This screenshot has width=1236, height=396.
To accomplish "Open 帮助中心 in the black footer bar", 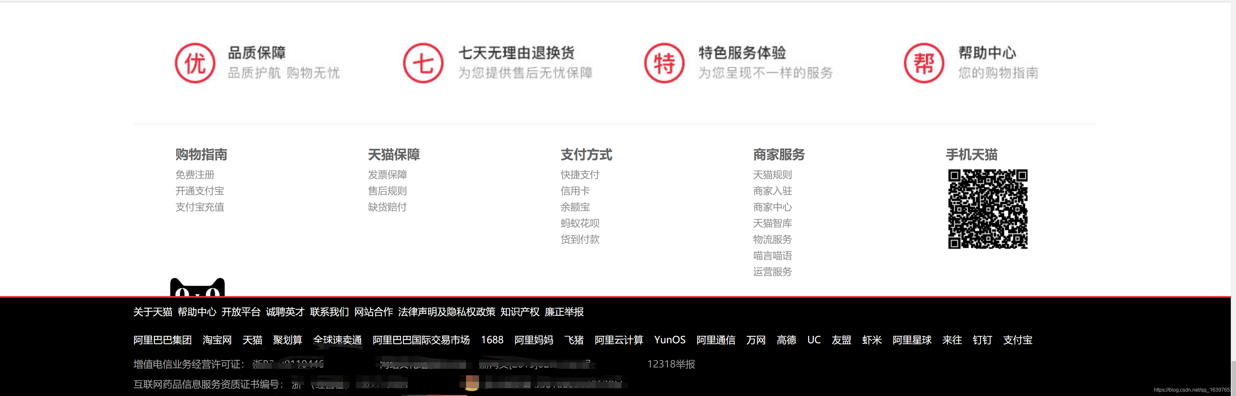I will 197,312.
